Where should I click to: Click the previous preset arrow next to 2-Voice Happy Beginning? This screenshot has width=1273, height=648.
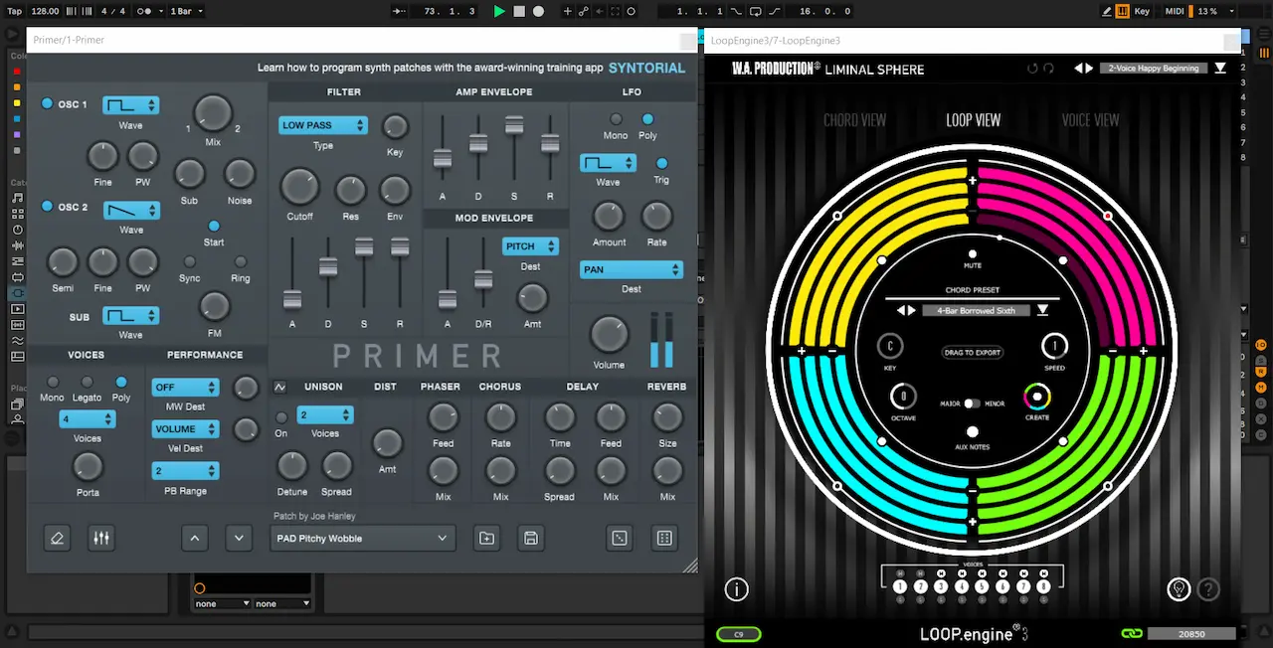[x=1079, y=69]
